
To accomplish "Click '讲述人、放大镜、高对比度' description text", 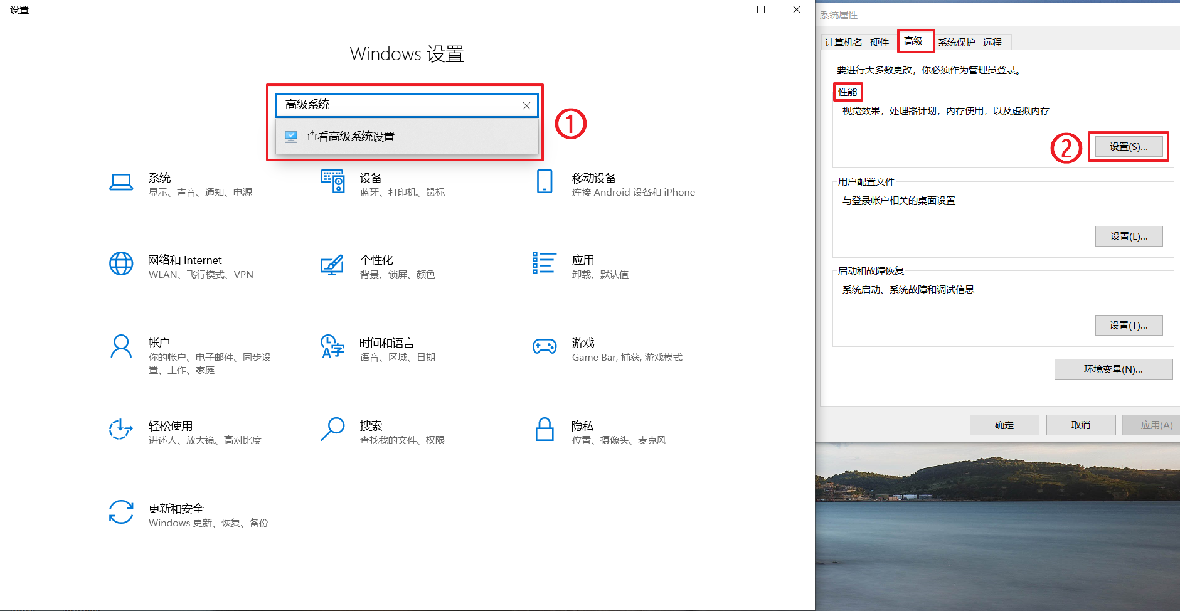I will (x=205, y=440).
